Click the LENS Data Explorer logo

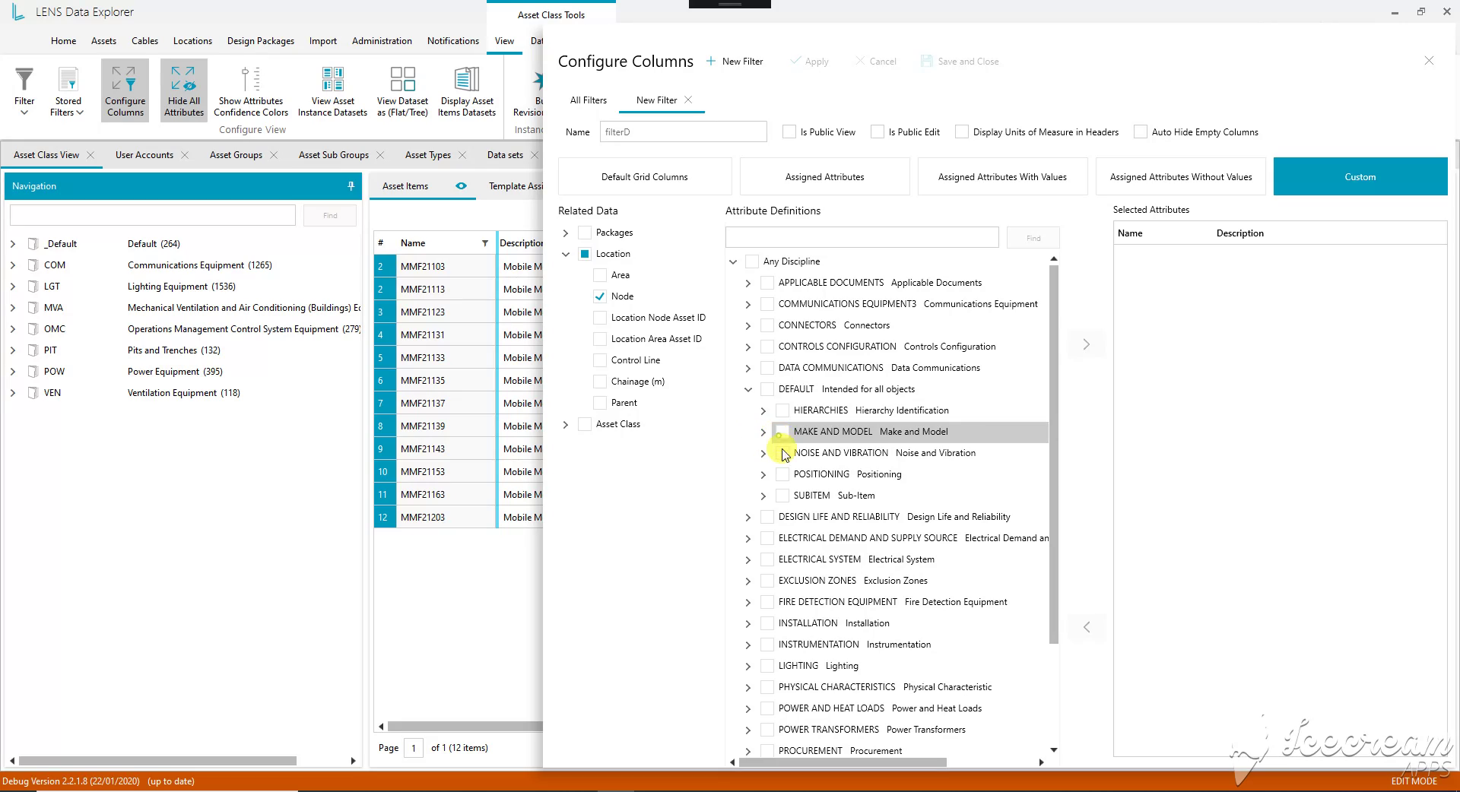tap(18, 11)
